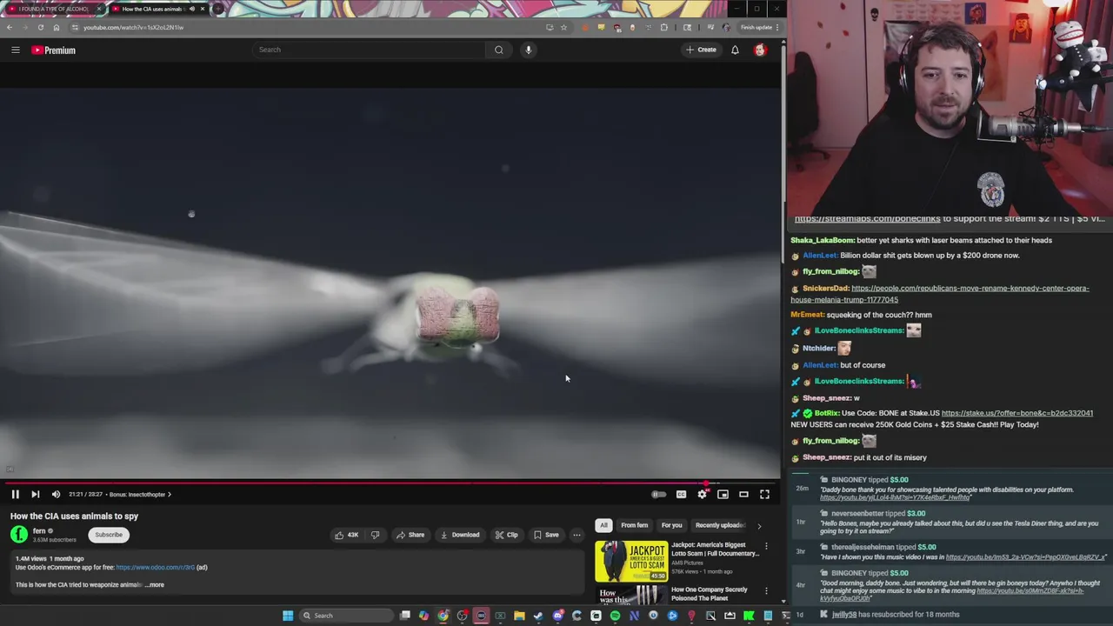Expand description with ...more
Image resolution: width=1113 pixels, height=626 pixels.
(154, 584)
